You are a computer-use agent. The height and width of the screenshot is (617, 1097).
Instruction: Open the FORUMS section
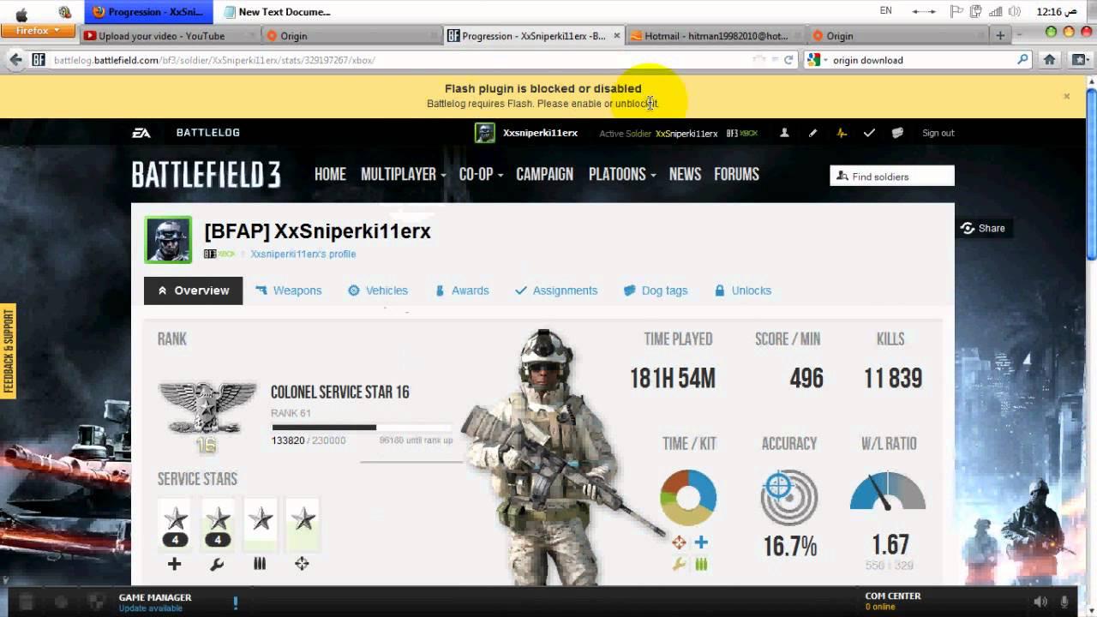tap(736, 174)
